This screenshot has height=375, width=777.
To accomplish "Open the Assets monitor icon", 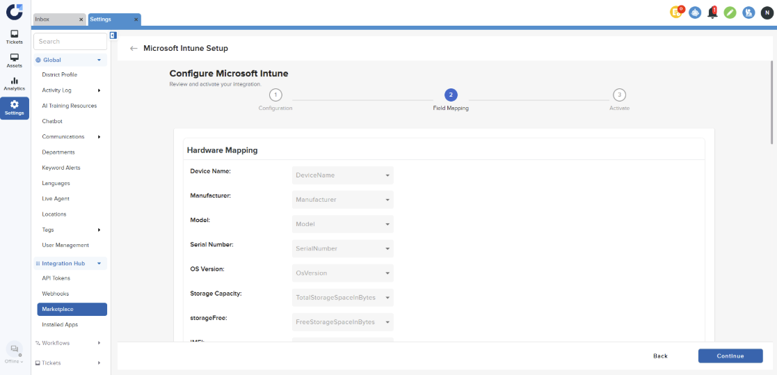I will point(15,61).
